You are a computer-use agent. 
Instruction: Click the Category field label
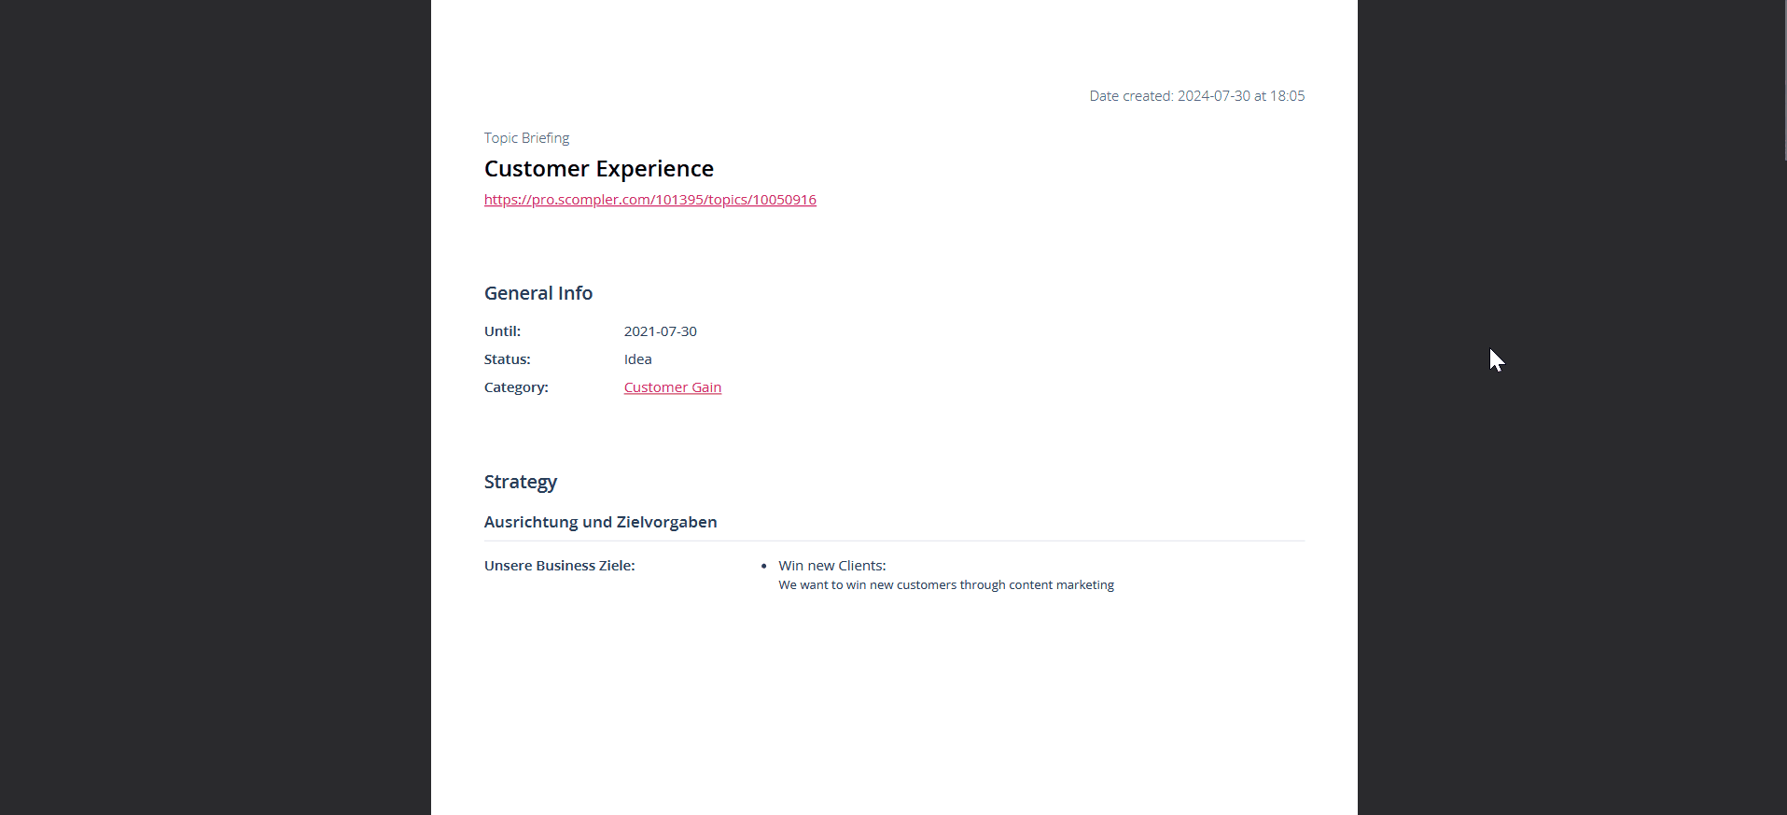[516, 387]
